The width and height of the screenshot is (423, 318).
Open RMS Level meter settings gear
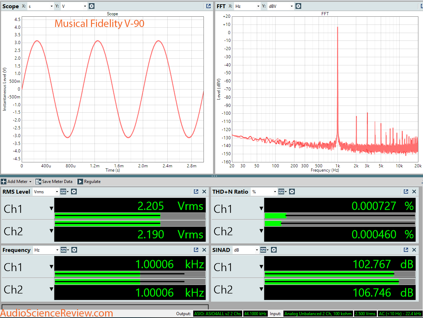[x=74, y=192]
